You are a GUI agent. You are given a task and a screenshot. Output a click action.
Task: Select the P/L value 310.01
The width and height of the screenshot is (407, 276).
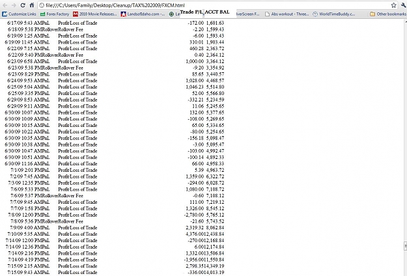tap(197, 42)
